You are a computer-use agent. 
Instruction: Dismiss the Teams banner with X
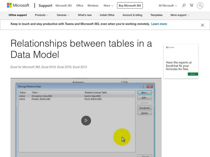202,25
